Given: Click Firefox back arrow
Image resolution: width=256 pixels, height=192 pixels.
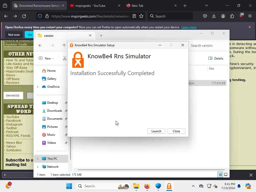Looking at the screenshot, I should tap(6, 16).
